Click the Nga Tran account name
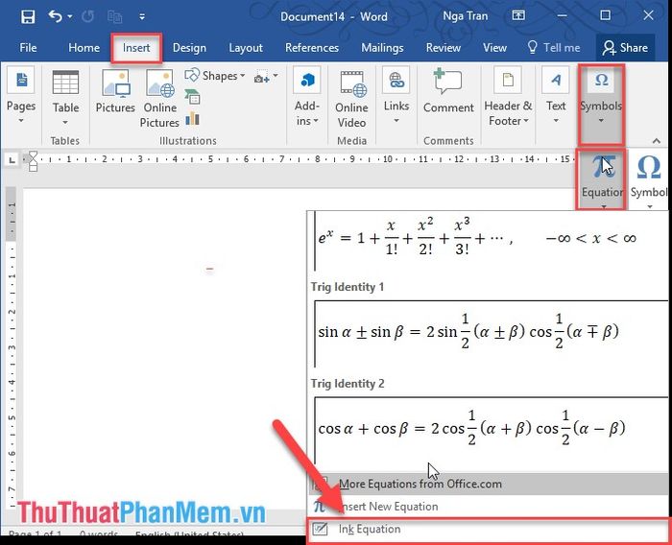 tap(466, 16)
